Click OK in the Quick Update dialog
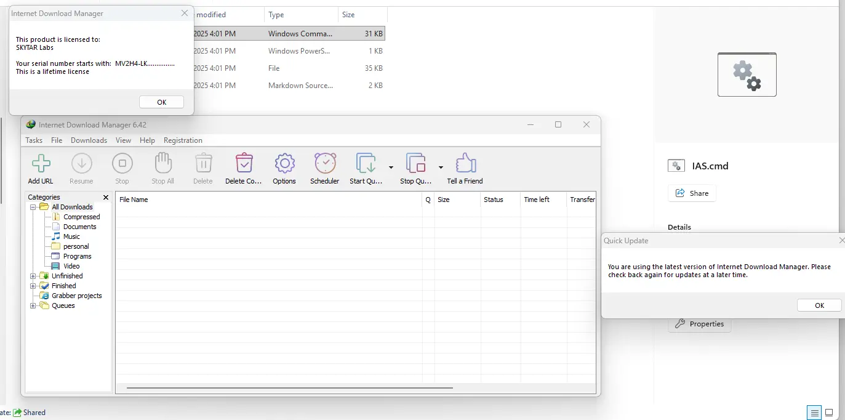Image resolution: width=845 pixels, height=420 pixels. (x=819, y=305)
